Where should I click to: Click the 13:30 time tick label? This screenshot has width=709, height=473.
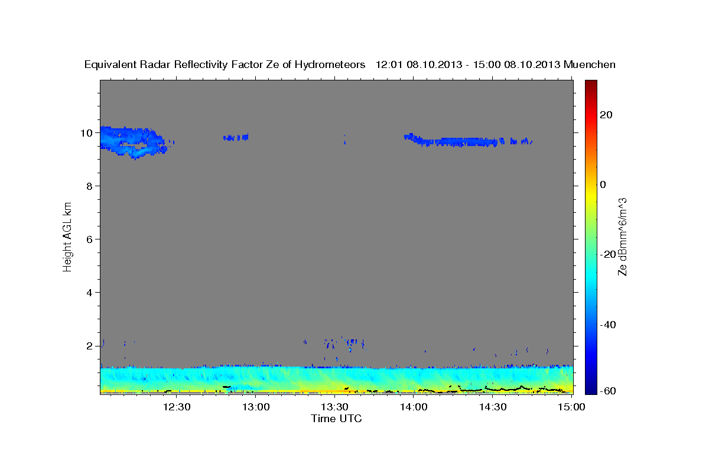pyautogui.click(x=334, y=407)
